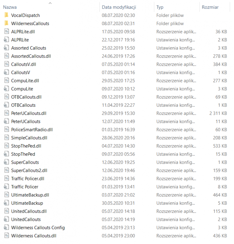Image resolution: width=234 pixels, height=244 pixels.
Task: Click the UltimateBackup config file icon
Action: point(7,203)
